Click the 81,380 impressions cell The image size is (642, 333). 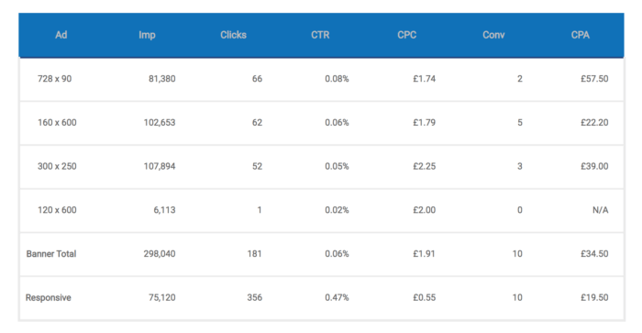click(x=161, y=79)
